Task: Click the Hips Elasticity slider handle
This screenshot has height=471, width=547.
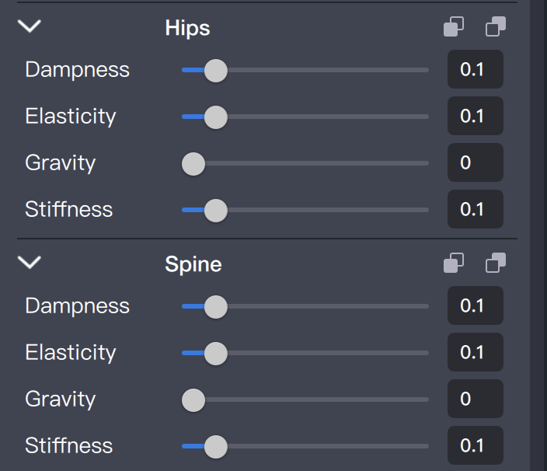Action: pos(215,117)
